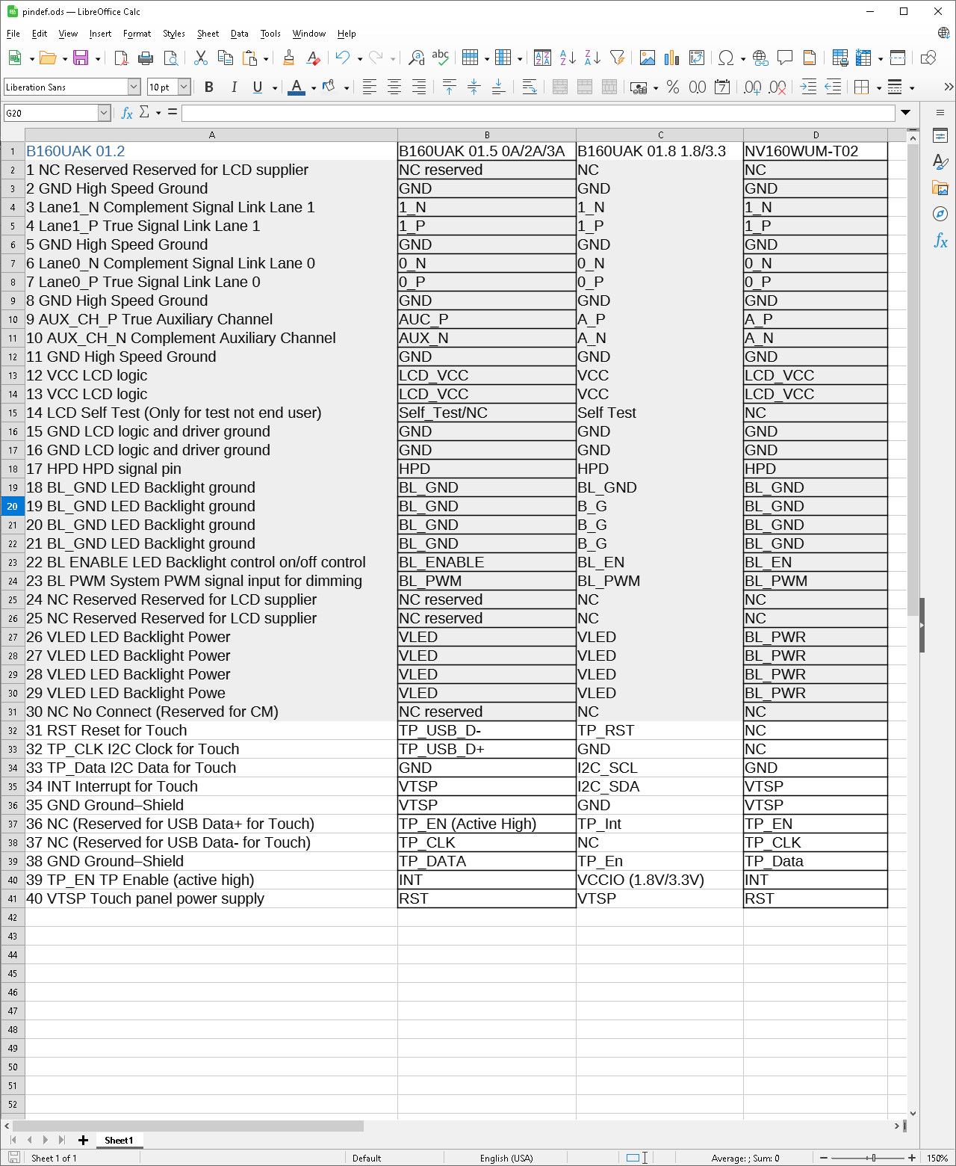This screenshot has width=956, height=1166.
Task: Click the sidebar settings hamburger button
Action: pos(940,113)
